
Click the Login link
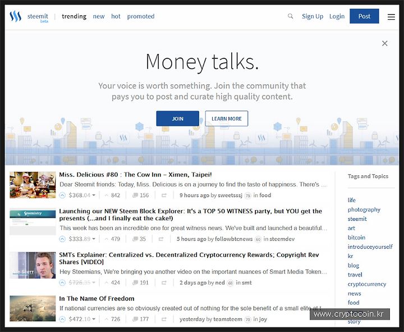(337, 16)
